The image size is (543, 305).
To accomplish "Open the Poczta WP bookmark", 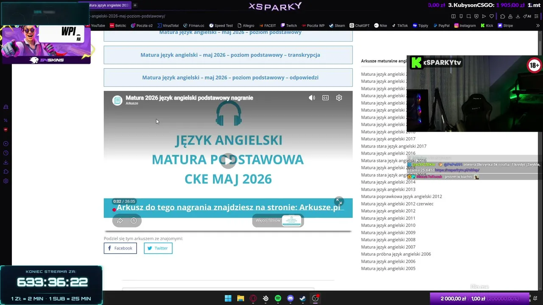I will pos(313,25).
